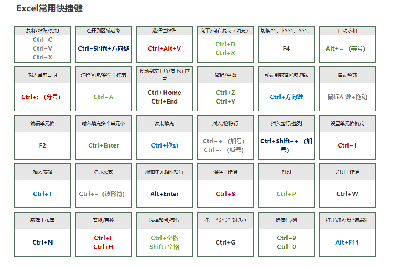397x268 pixels.
Task: Select the 'Shift+空格' text
Action: [165, 247]
